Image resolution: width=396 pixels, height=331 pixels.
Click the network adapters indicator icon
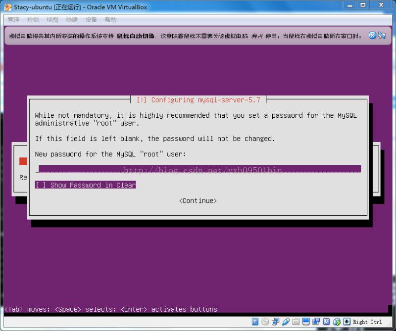pyautogui.click(x=275, y=322)
